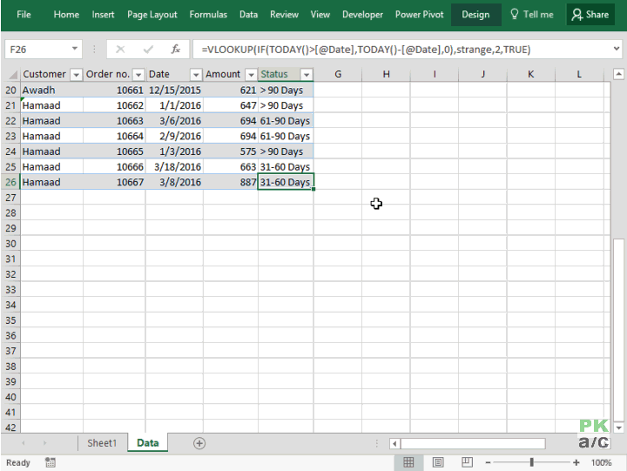Open the Order no. filter dropdown

(x=138, y=74)
